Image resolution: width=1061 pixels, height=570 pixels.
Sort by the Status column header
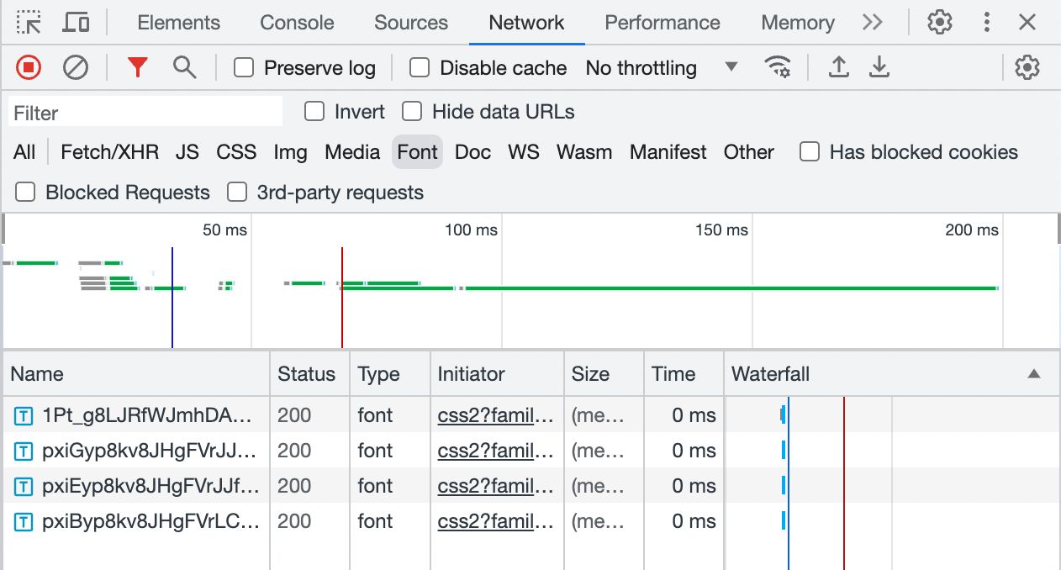[309, 374]
